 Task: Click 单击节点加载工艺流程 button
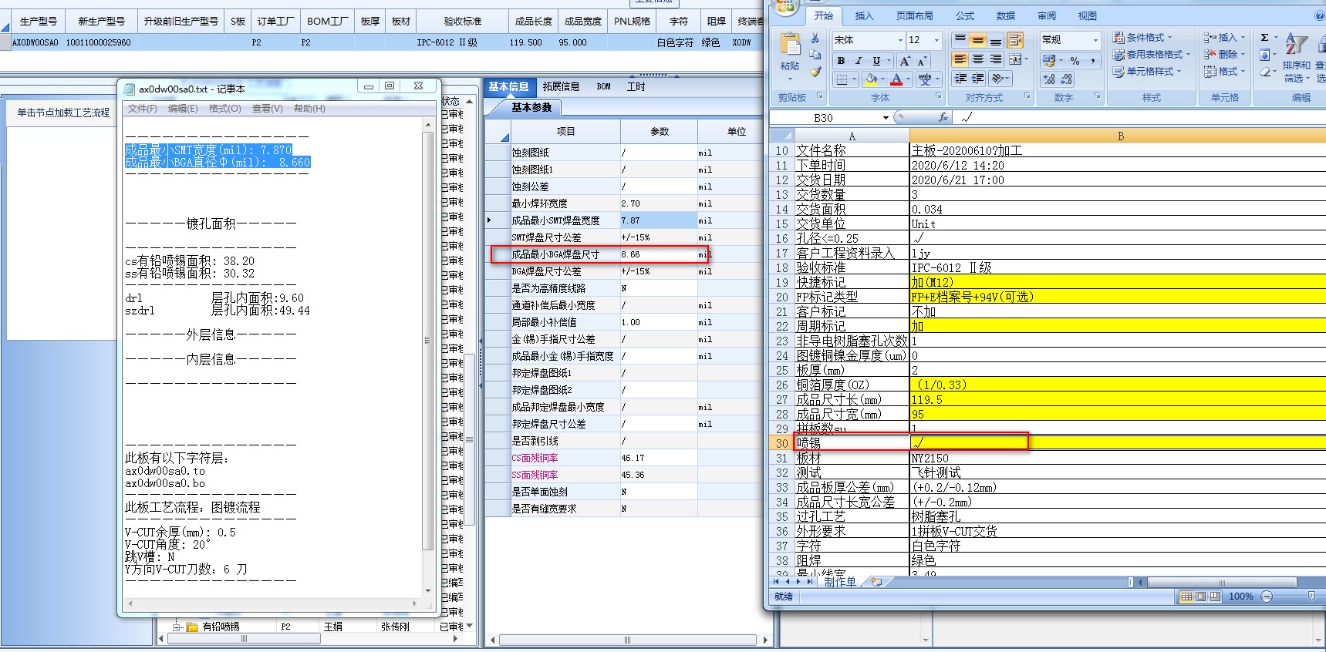(x=63, y=113)
